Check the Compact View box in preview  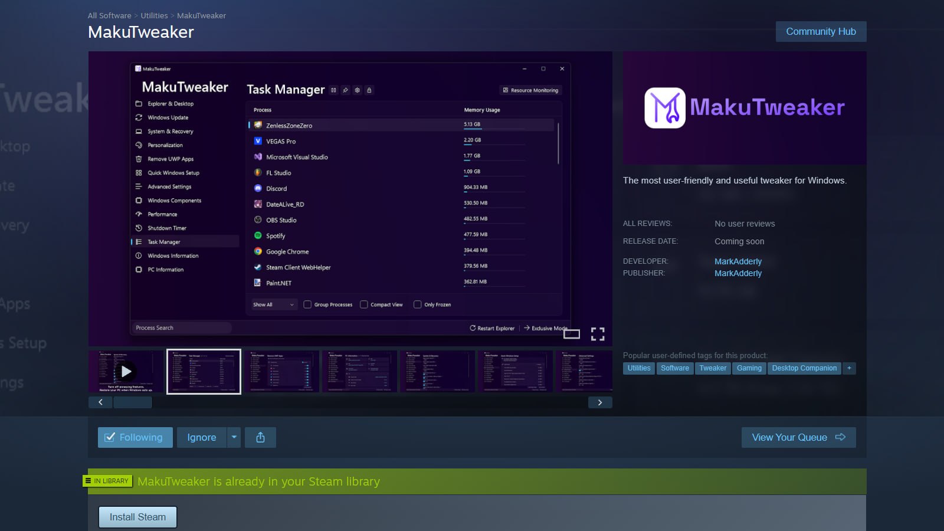click(364, 304)
